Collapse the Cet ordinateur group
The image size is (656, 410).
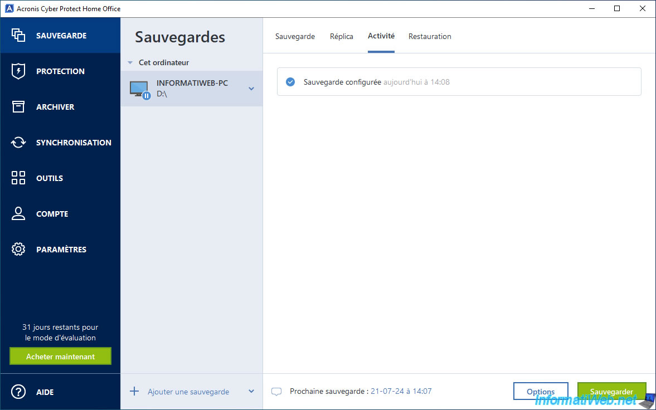130,63
